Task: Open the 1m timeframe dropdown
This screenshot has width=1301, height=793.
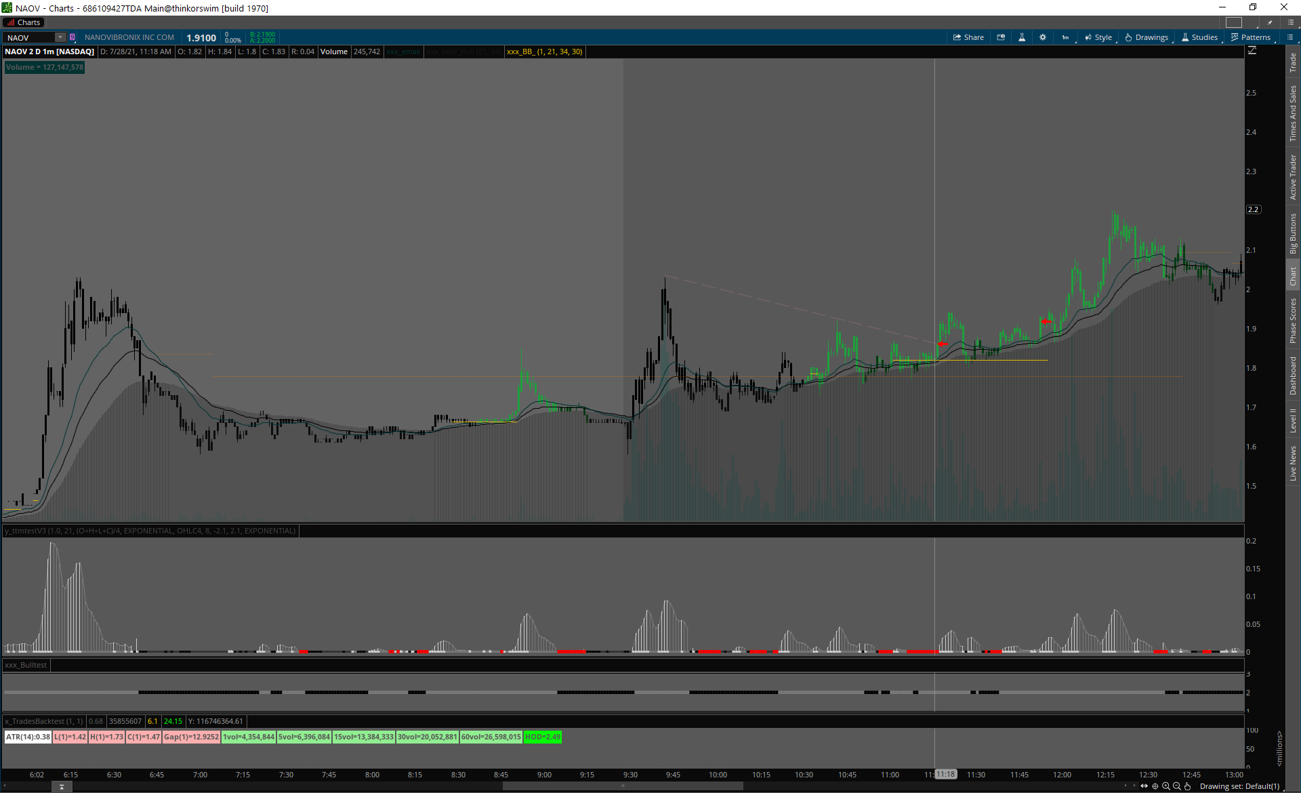Action: [x=1065, y=37]
